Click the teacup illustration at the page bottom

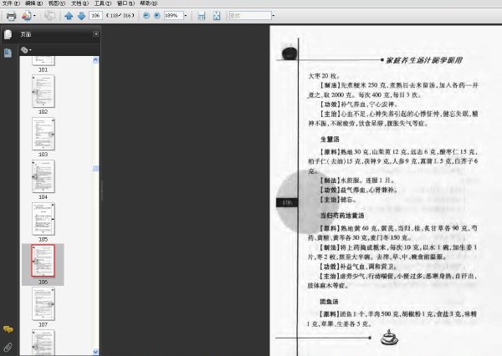(x=389, y=337)
